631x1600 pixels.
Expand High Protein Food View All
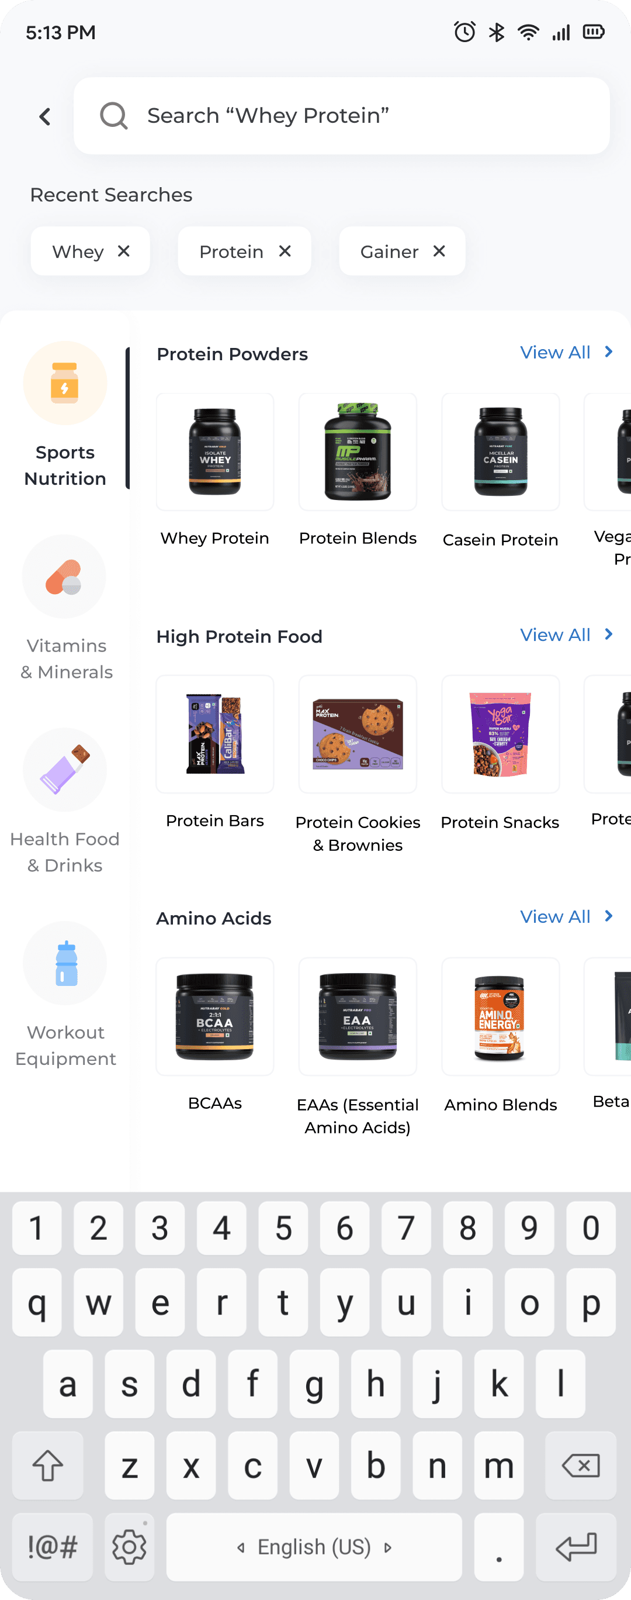point(567,635)
